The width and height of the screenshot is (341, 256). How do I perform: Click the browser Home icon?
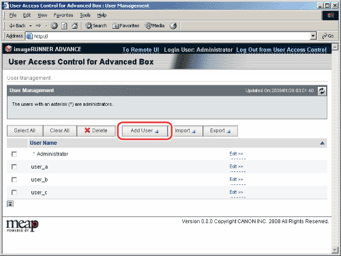(x=75, y=26)
